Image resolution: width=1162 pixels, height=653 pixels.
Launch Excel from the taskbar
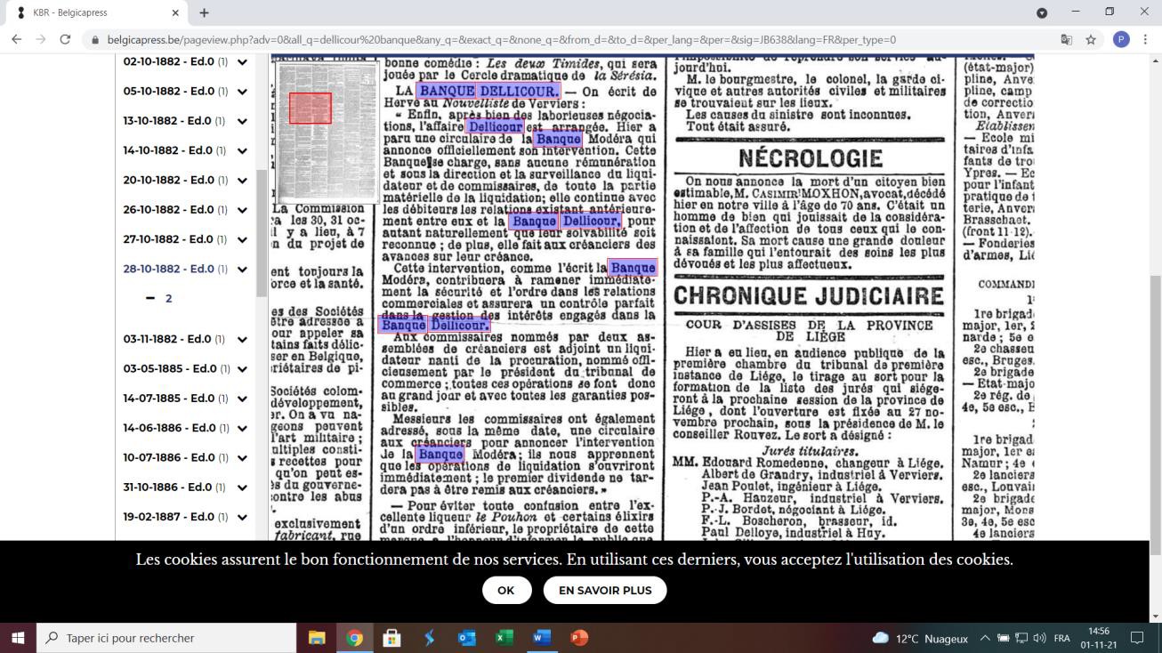(504, 638)
